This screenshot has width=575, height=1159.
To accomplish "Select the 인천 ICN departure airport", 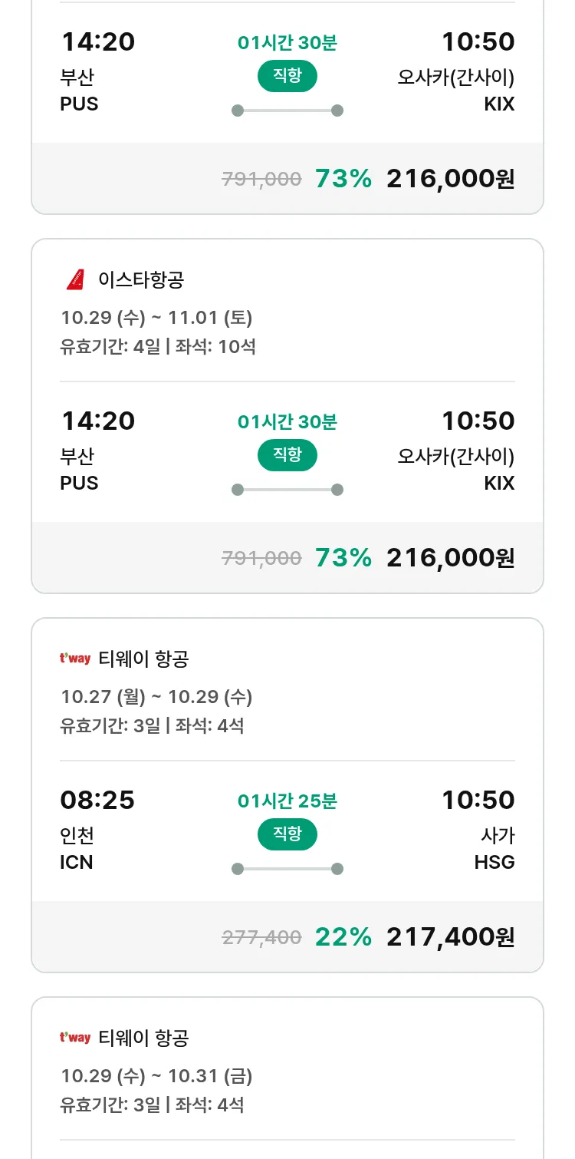I will [77, 849].
